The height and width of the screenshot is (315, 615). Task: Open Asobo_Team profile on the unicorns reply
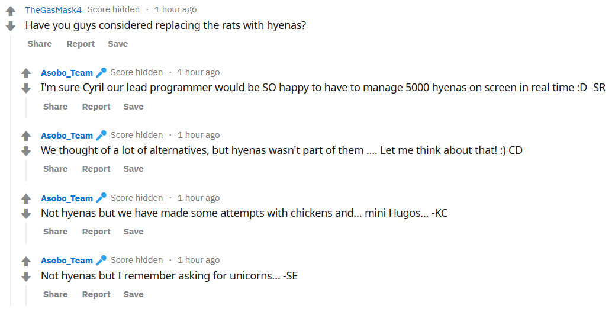[67, 261]
